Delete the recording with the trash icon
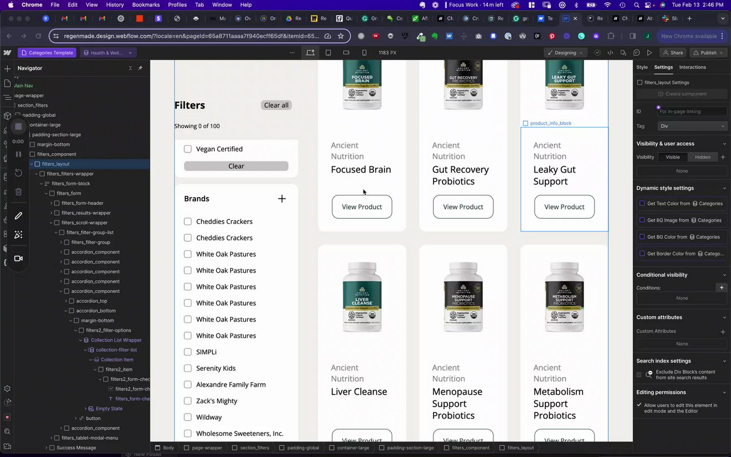 [18, 192]
